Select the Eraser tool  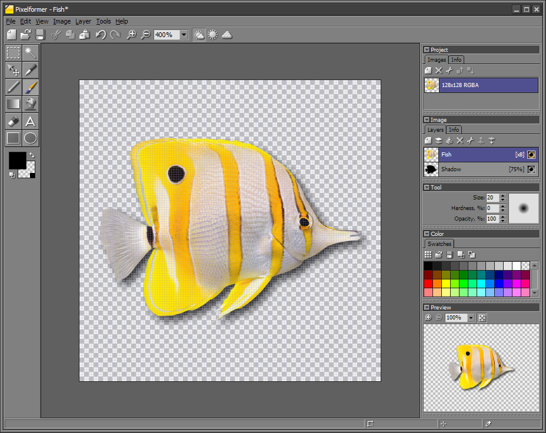(x=12, y=121)
